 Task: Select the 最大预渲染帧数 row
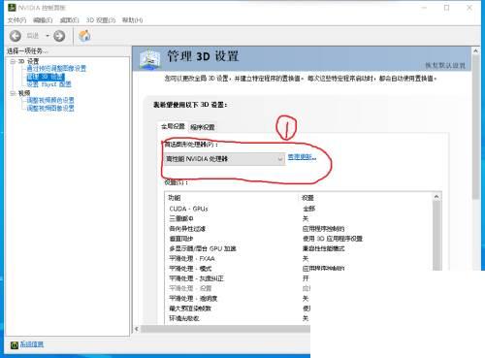pos(238,309)
